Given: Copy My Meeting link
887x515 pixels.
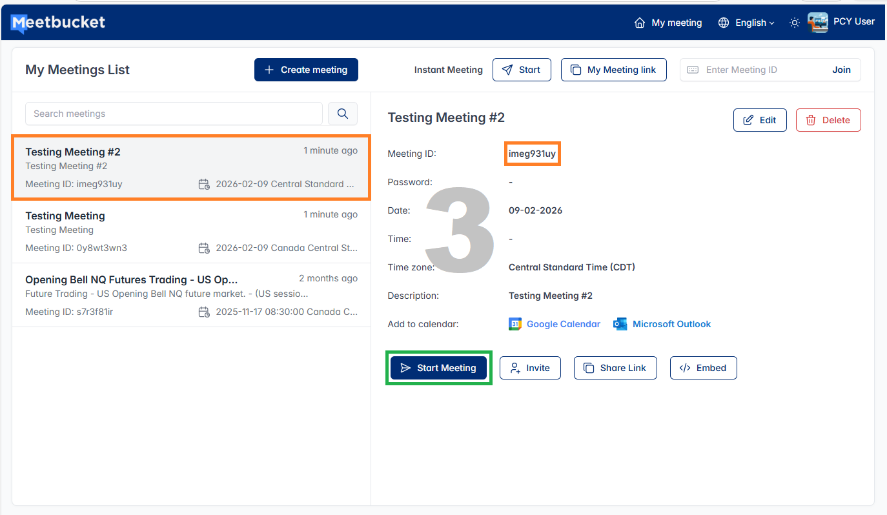Looking at the screenshot, I should tap(613, 70).
